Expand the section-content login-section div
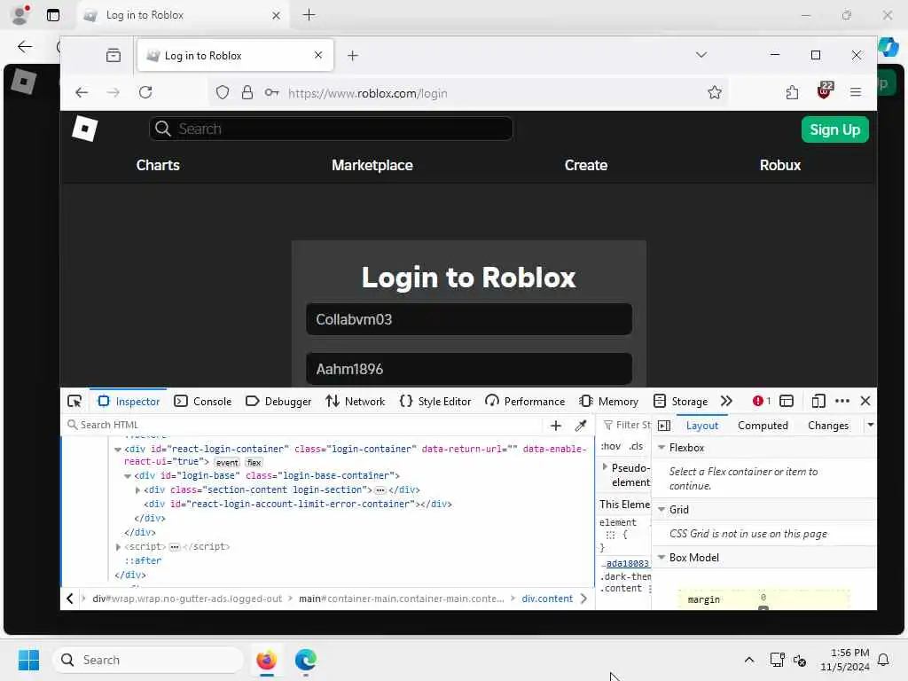The height and width of the screenshot is (681, 908). pyautogui.click(x=137, y=489)
